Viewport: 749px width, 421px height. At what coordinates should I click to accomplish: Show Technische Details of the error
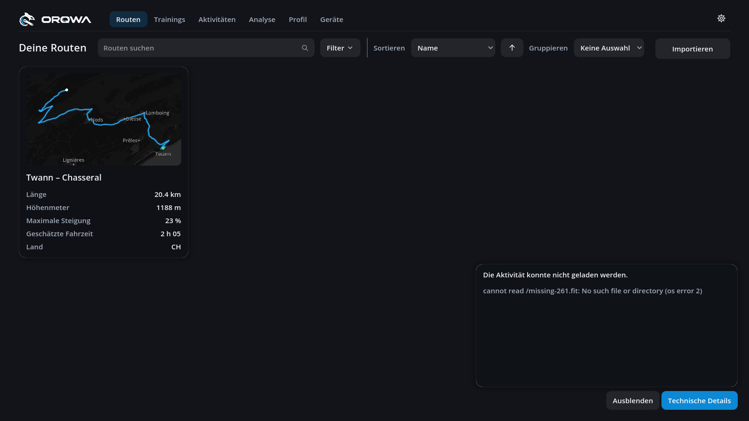(x=699, y=400)
